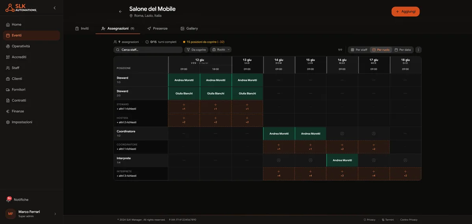The image size is (472, 224).
Task: Select Andrea Moretti Steward cell 12 giu 18:00
Action: 216,80
